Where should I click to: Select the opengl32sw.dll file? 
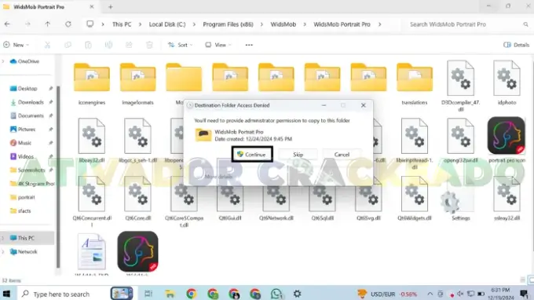tap(460, 141)
